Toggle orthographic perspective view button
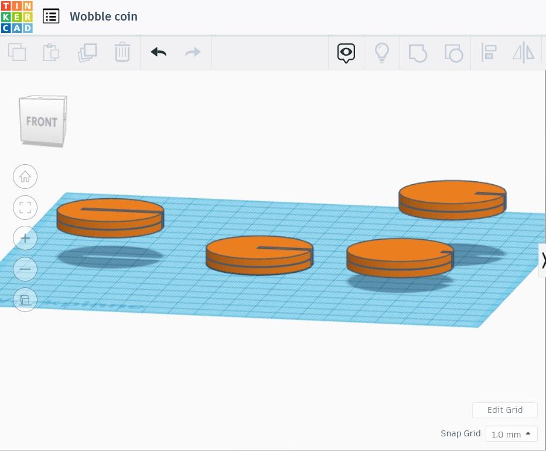Screen dimensions: 546x451 (x=25, y=300)
